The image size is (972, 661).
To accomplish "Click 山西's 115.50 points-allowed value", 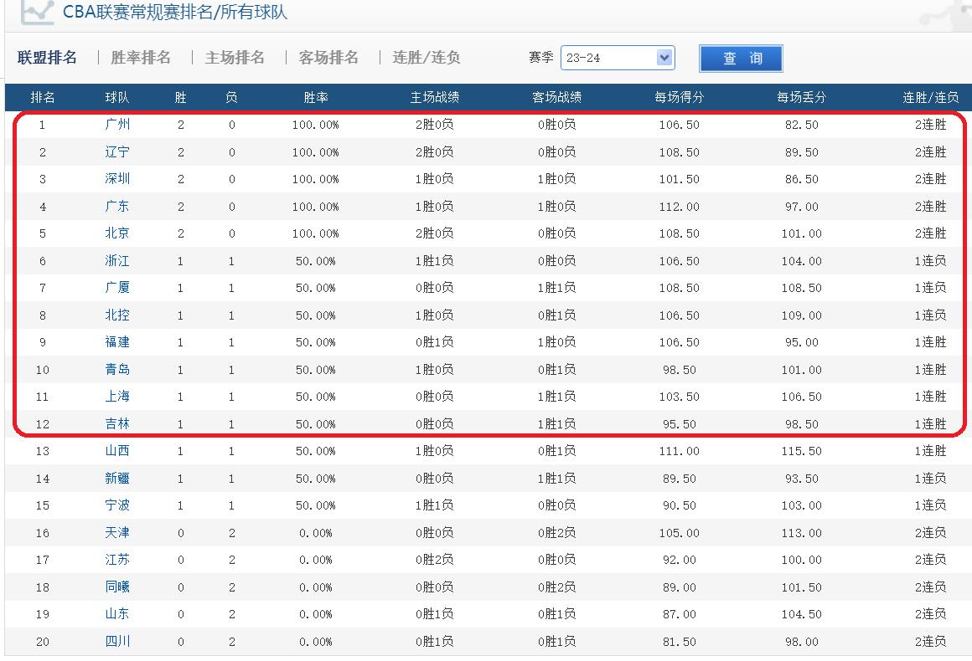I will 802,452.
